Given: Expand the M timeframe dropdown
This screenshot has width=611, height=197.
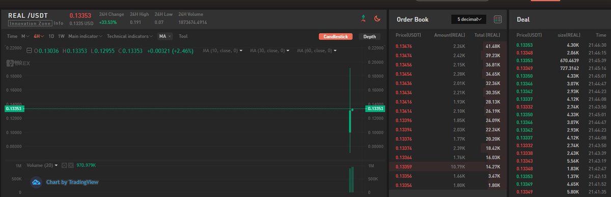Looking at the screenshot, I should click(x=25, y=37).
